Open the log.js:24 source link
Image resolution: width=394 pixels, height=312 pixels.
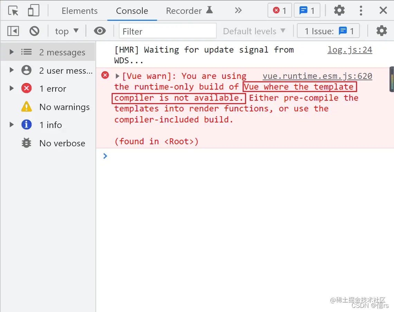coord(350,50)
